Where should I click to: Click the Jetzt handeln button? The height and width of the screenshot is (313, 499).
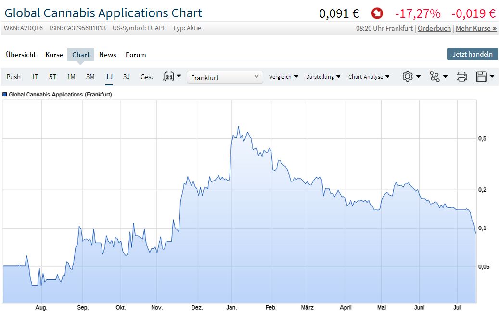(x=472, y=54)
